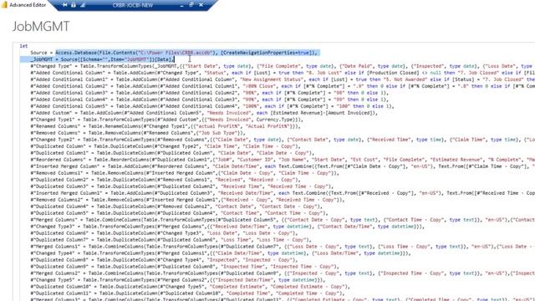Minimize the remote session from the connection bar
The width and height of the screenshot is (535, 301).
(x=181, y=5)
